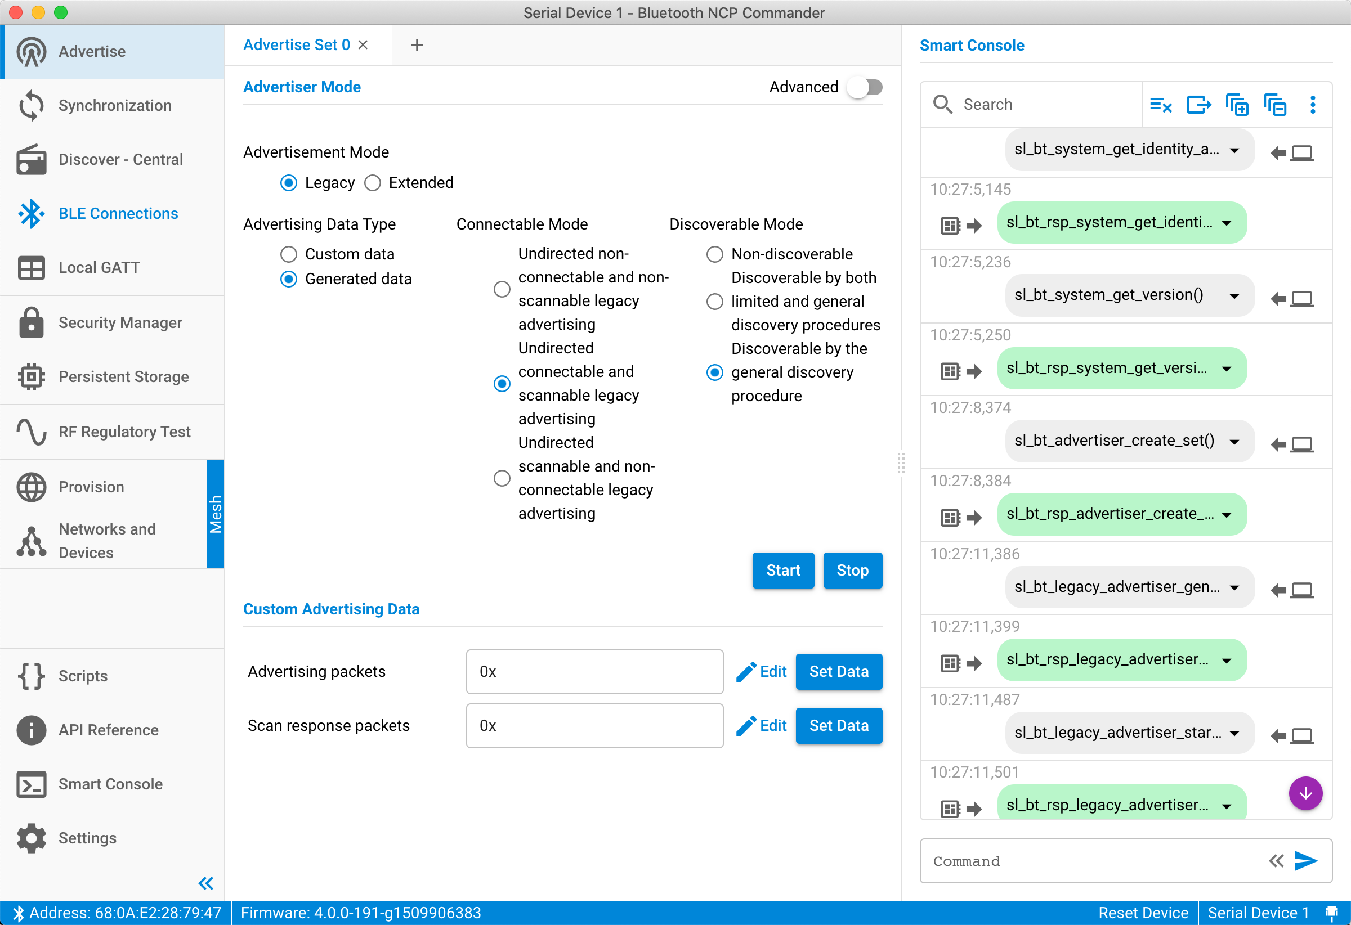Open Persistent Storage chip icon
Screen dimensions: 1351x925
point(32,376)
